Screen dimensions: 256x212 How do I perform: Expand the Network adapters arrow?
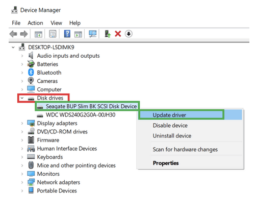click(22, 182)
